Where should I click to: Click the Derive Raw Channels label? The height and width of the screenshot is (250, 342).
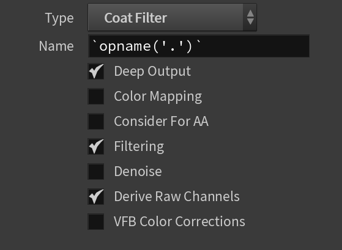(x=177, y=196)
